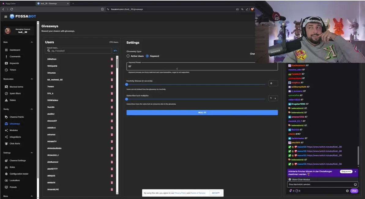Open Dashboard in the sidebar
This screenshot has height=199, width=365.
tap(15, 50)
